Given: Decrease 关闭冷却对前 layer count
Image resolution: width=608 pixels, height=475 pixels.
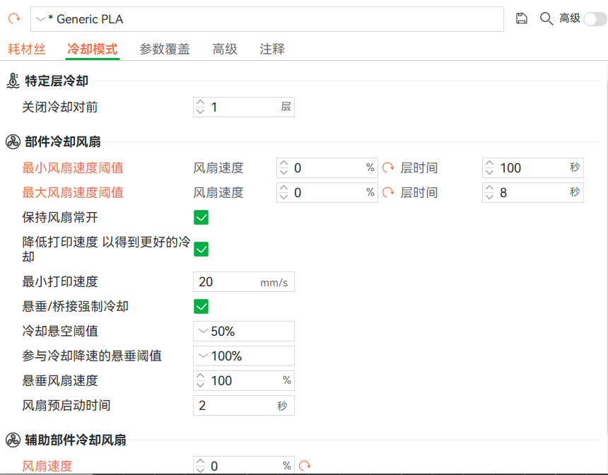Looking at the screenshot, I should tap(200, 112).
